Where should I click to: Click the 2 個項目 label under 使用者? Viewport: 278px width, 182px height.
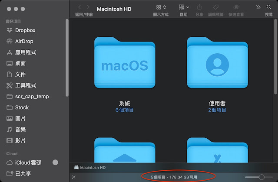pyautogui.click(x=217, y=110)
